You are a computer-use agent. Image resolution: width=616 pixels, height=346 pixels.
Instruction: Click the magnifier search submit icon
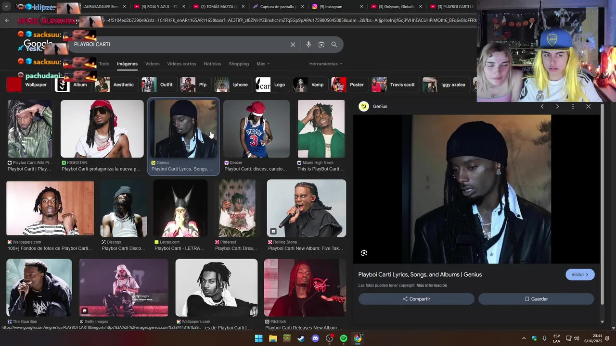(x=334, y=44)
